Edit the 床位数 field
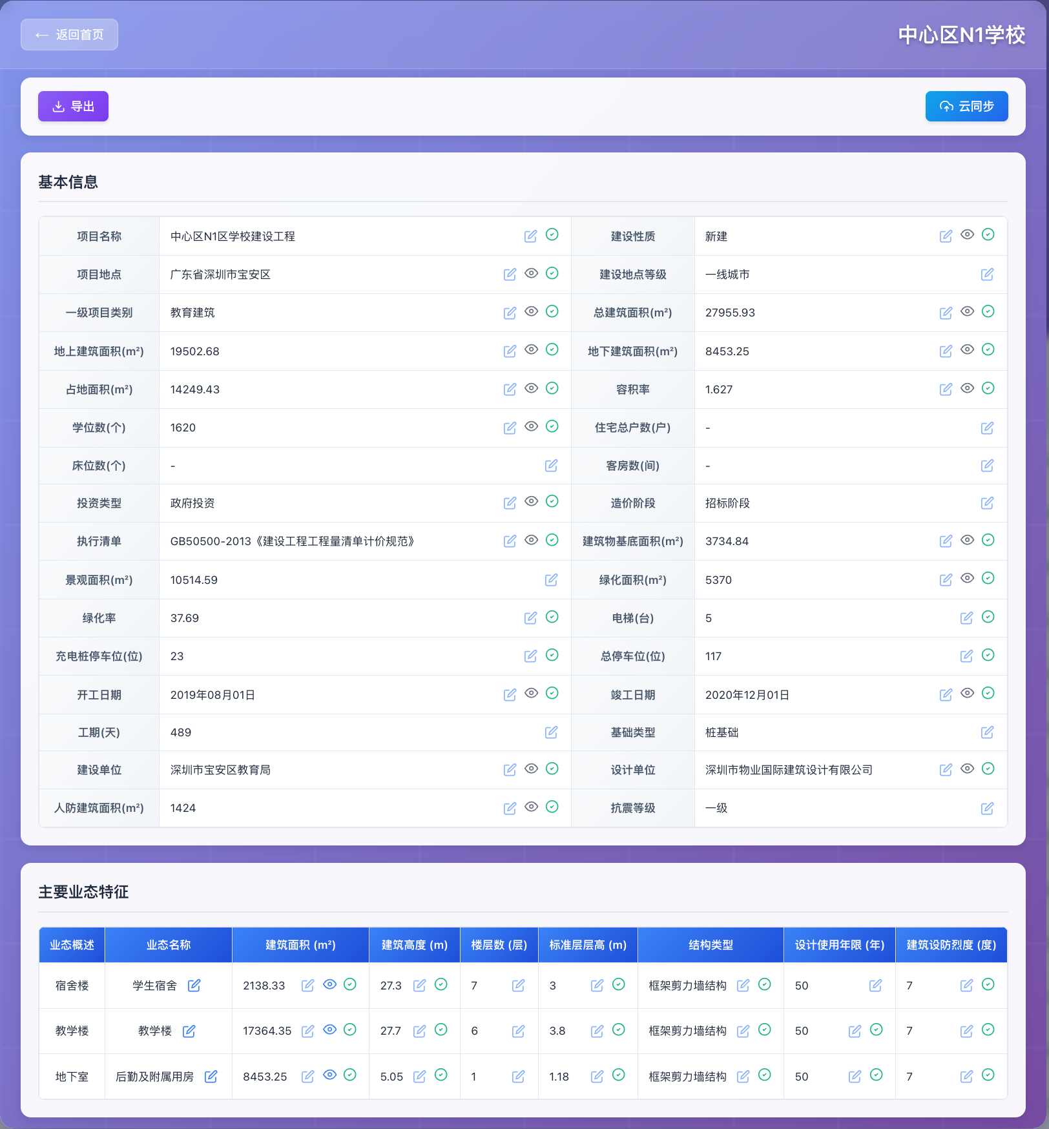Screen dimensions: 1049x1129 coord(552,466)
